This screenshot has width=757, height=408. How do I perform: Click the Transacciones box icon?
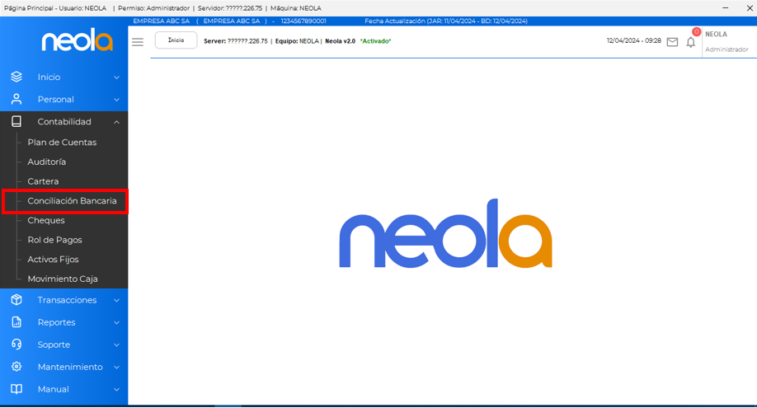(x=16, y=300)
